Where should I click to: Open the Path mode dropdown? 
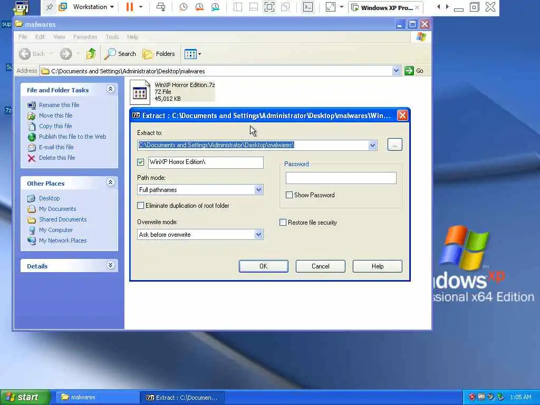point(258,190)
